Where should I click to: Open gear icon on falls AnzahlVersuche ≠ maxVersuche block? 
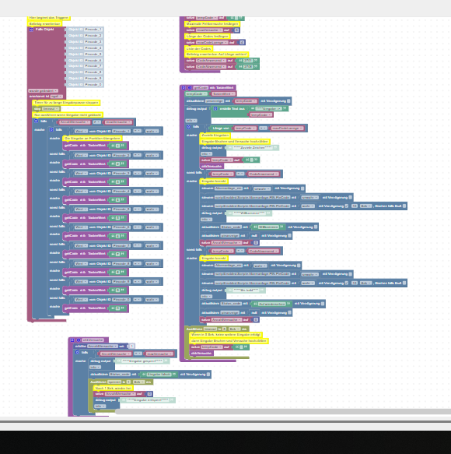point(36,121)
